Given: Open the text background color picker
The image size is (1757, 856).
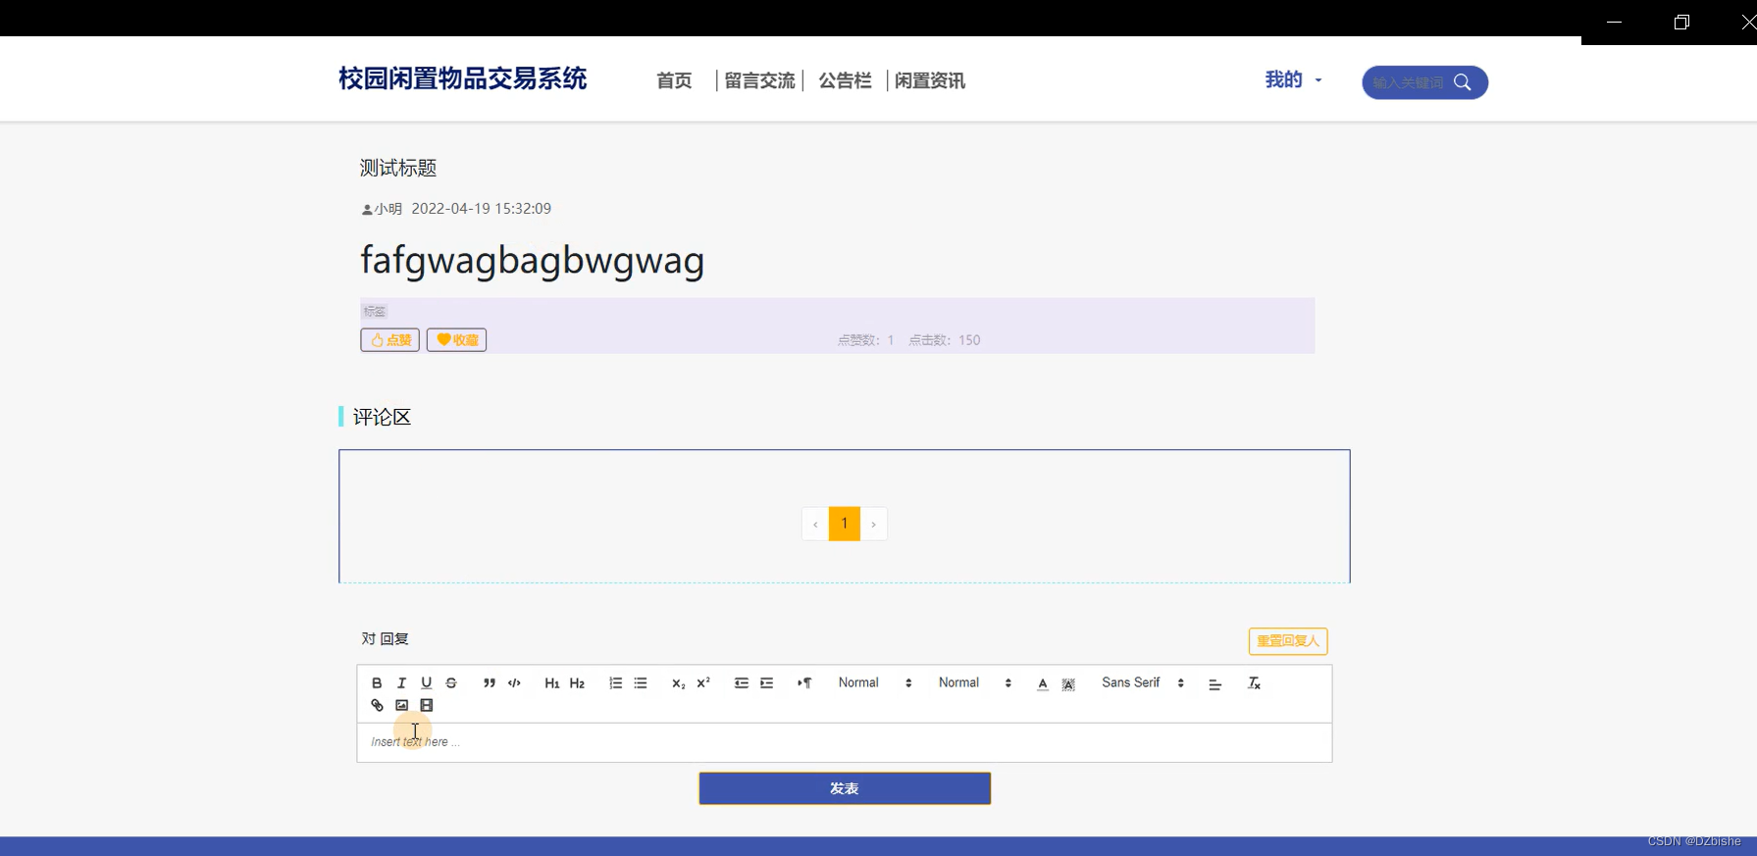Looking at the screenshot, I should tap(1068, 683).
